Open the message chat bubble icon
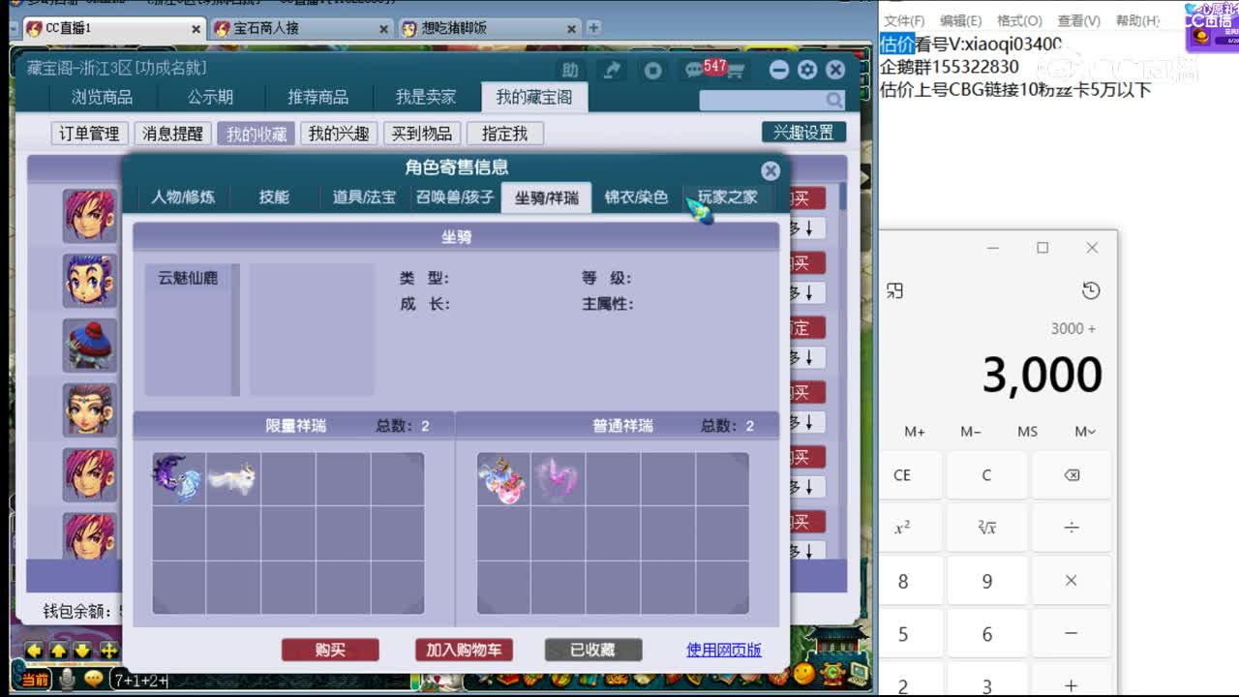The height and width of the screenshot is (697, 1239). point(694,70)
